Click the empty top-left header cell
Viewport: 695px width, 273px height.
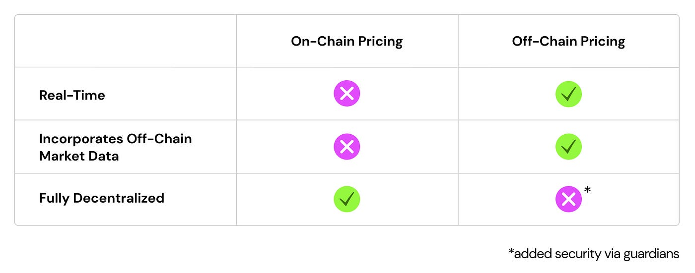[x=126, y=42]
